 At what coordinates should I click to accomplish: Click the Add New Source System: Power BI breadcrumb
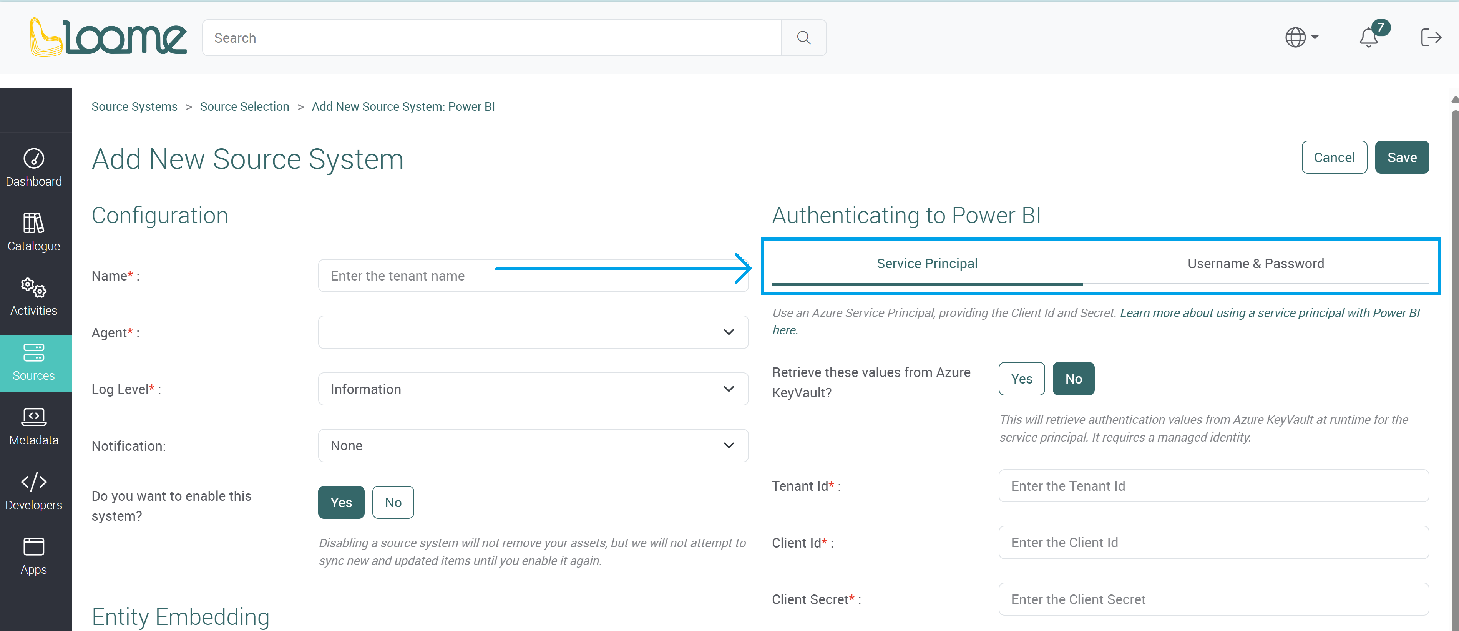click(x=403, y=106)
